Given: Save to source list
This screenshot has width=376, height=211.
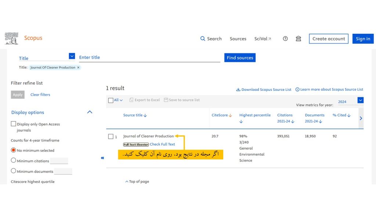Looking at the screenshot, I should tap(182, 100).
